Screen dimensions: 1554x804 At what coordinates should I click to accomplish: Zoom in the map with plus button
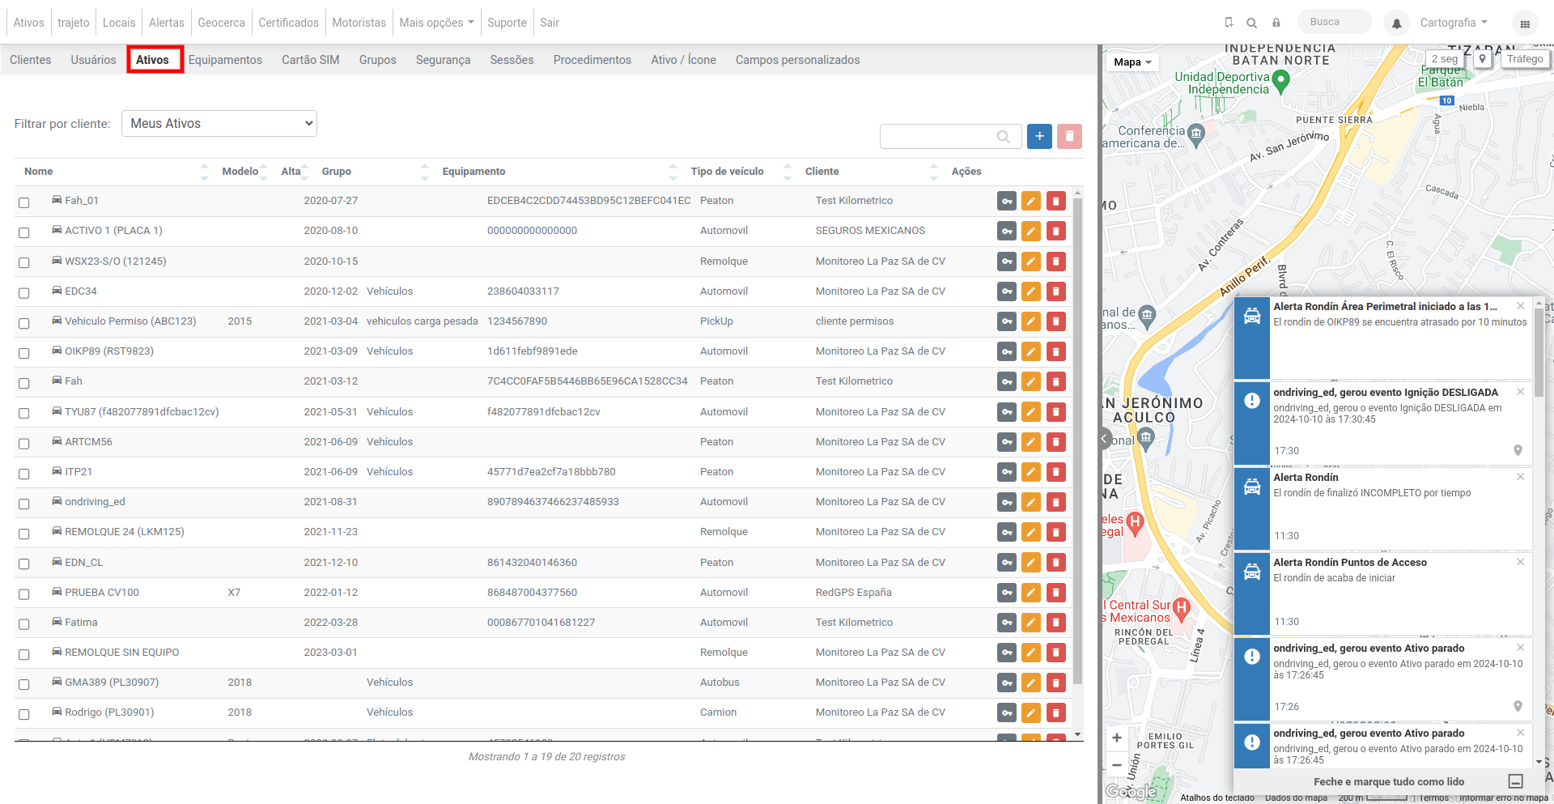(1117, 738)
